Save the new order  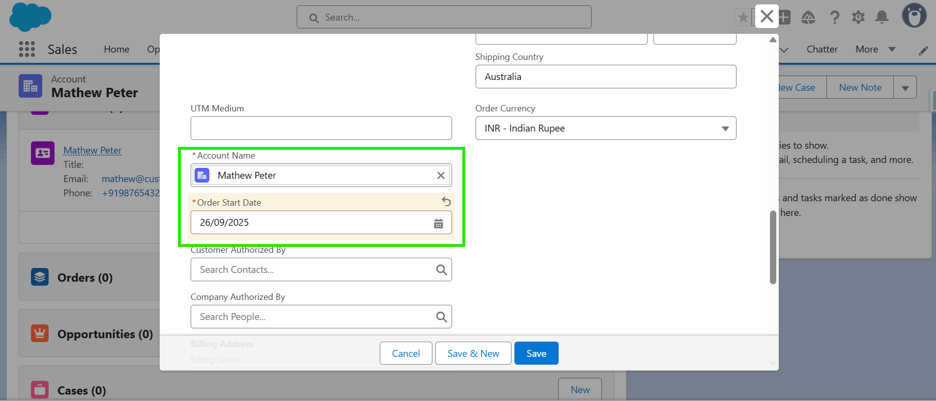click(536, 353)
